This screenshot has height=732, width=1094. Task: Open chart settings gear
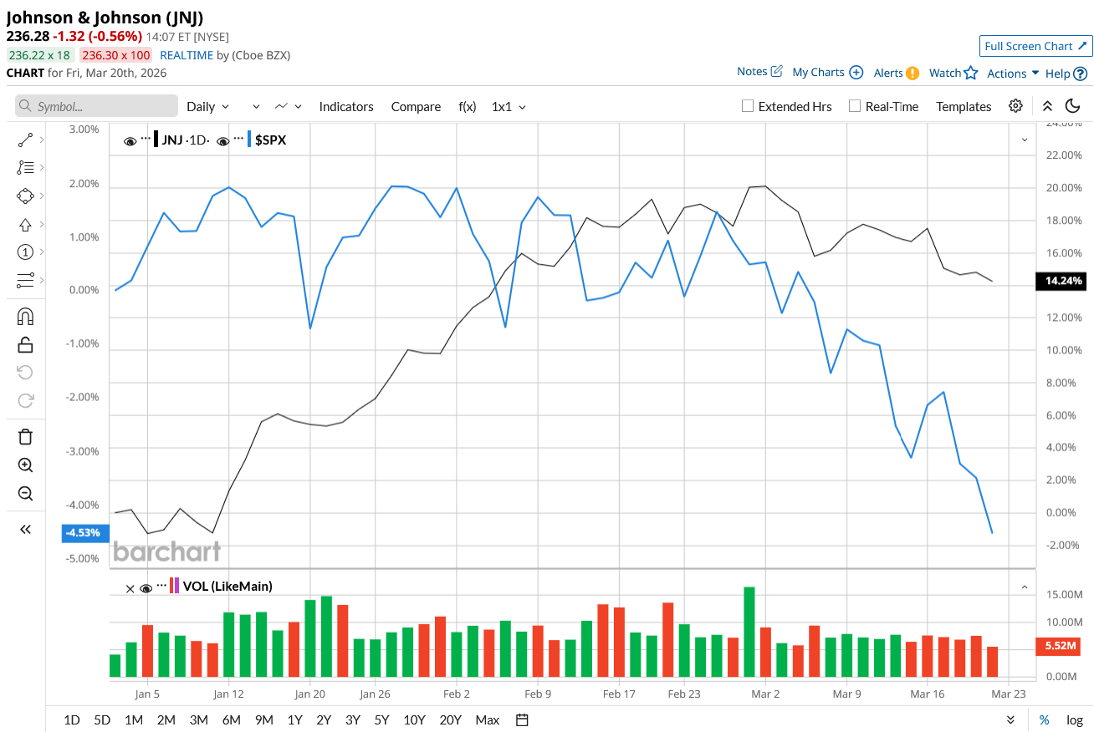tap(1015, 106)
